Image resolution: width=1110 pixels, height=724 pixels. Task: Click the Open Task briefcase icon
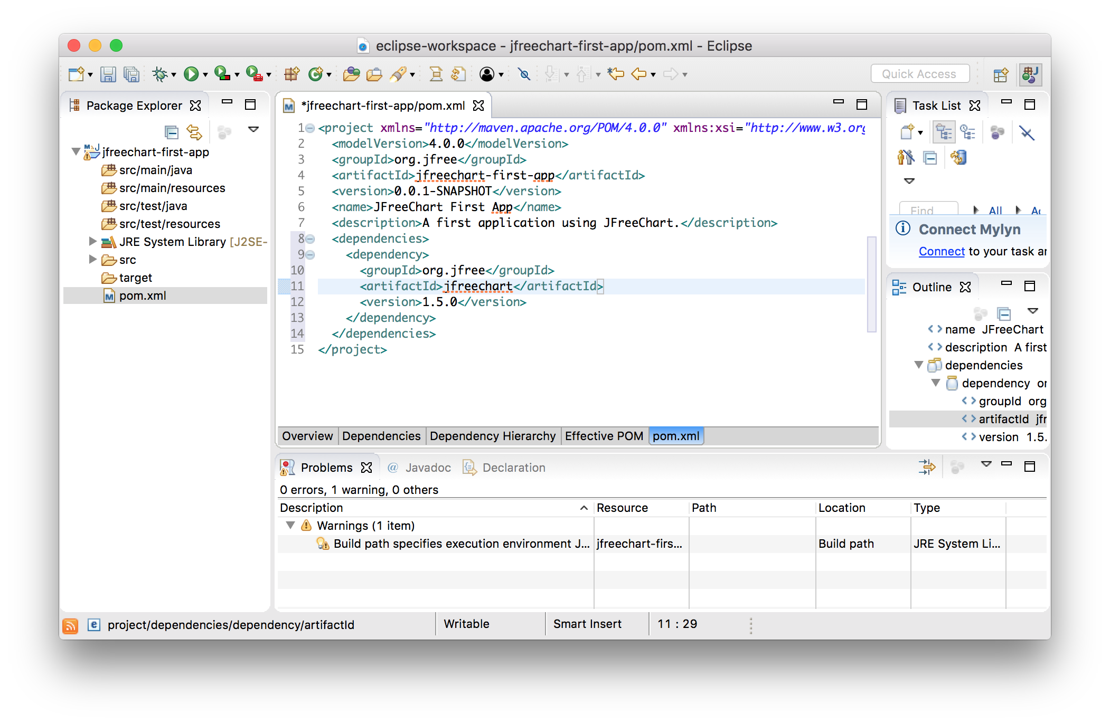tap(374, 74)
